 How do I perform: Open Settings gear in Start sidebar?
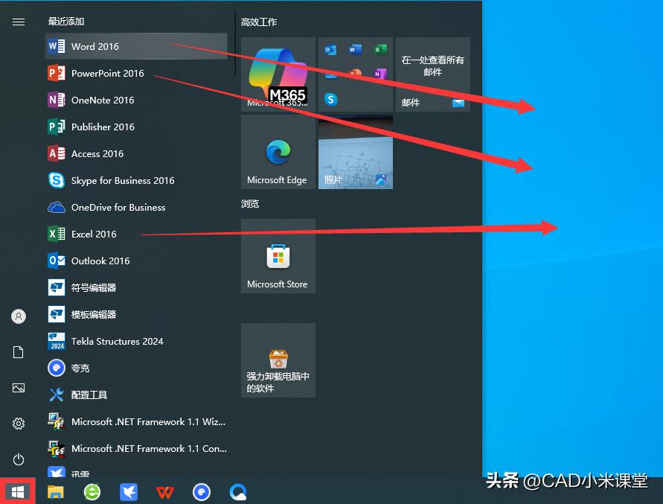point(18,424)
